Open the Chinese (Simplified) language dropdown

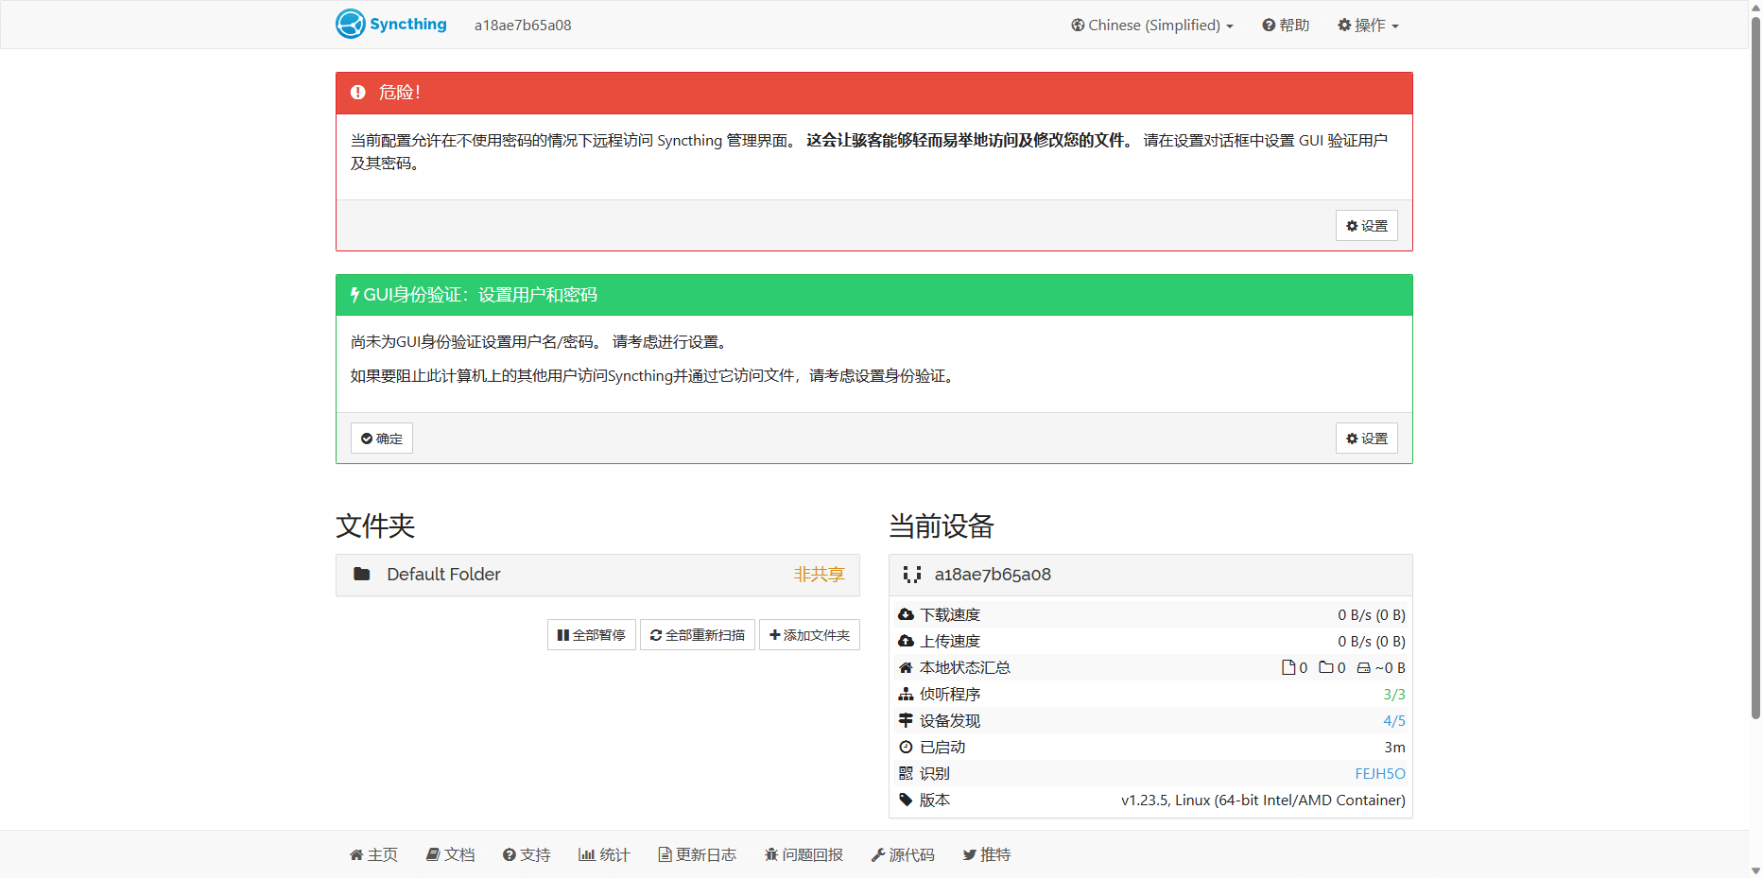(1151, 26)
